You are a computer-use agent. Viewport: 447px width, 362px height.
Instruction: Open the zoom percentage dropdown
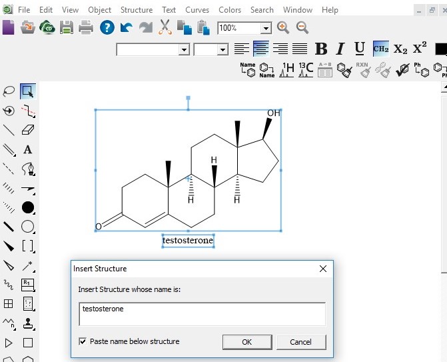[266, 29]
